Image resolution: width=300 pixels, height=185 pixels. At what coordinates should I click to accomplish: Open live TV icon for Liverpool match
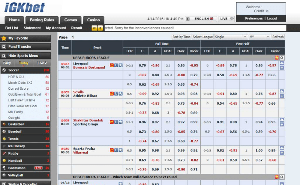click(112, 65)
